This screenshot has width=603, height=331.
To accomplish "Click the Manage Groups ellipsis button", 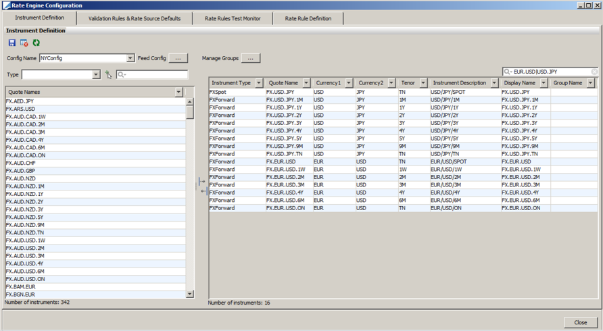I will (x=251, y=58).
